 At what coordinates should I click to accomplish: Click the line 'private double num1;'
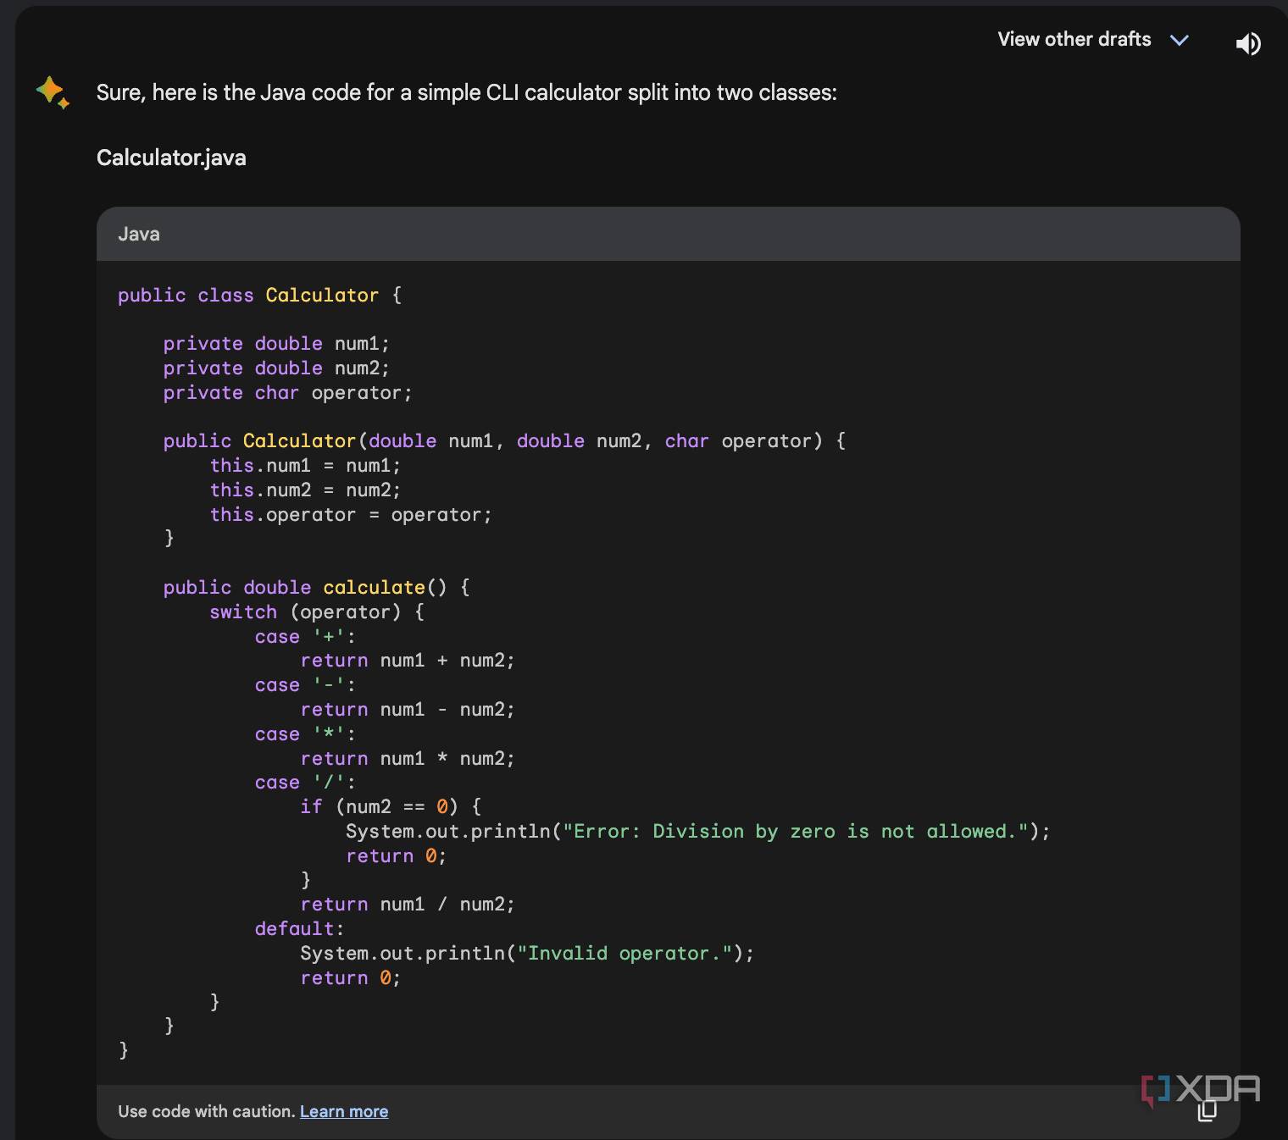(x=276, y=343)
